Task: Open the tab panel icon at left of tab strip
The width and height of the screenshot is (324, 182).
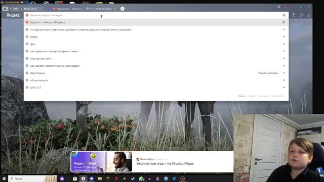Action: [5, 9]
